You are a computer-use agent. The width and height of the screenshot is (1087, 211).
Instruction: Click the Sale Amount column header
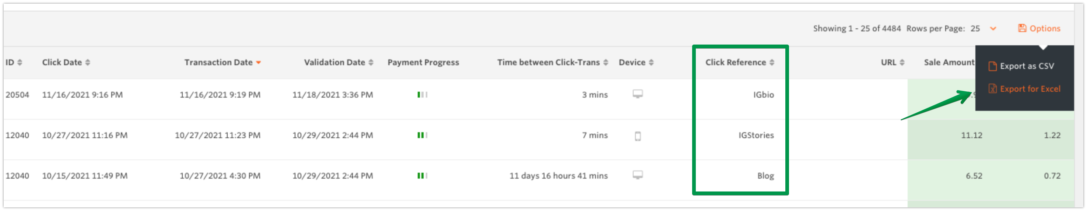pyautogui.click(x=949, y=63)
